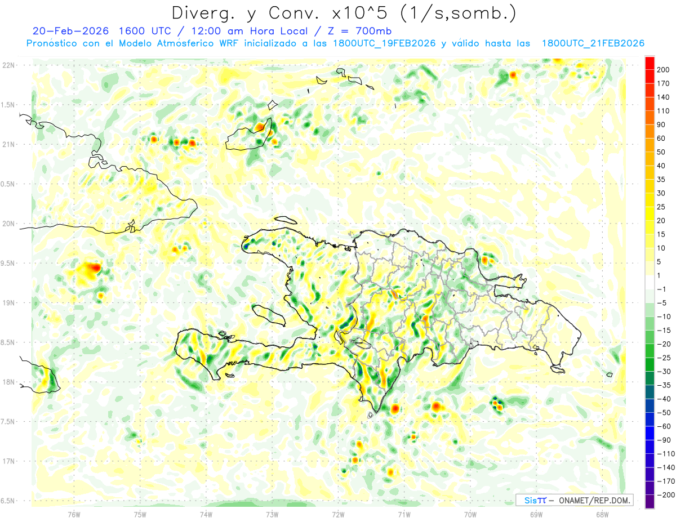
Task: Select the dark purple swatch below -200
Action: (650, 501)
